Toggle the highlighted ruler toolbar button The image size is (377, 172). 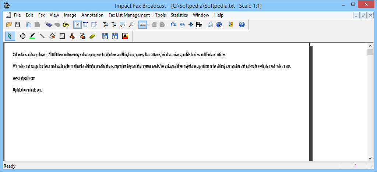click(x=142, y=25)
